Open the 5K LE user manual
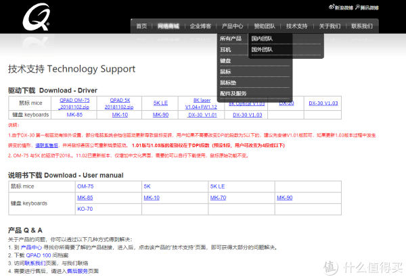This screenshot has height=279, width=406. (x=217, y=186)
